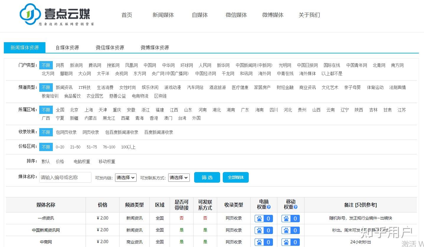This screenshot has width=424, height=247.
Task: Click the help icon next to 电脑权重
Action: [x=269, y=207]
